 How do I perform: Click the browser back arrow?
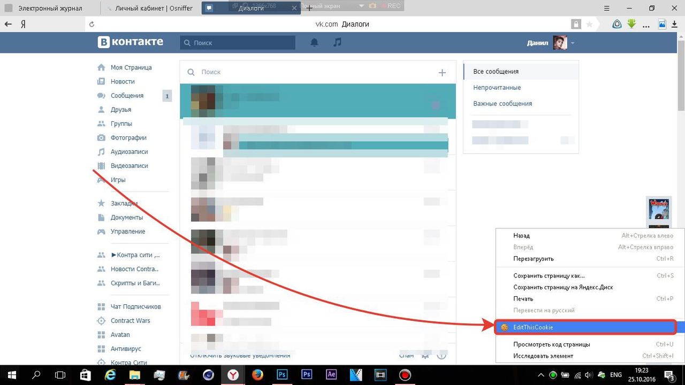point(8,24)
